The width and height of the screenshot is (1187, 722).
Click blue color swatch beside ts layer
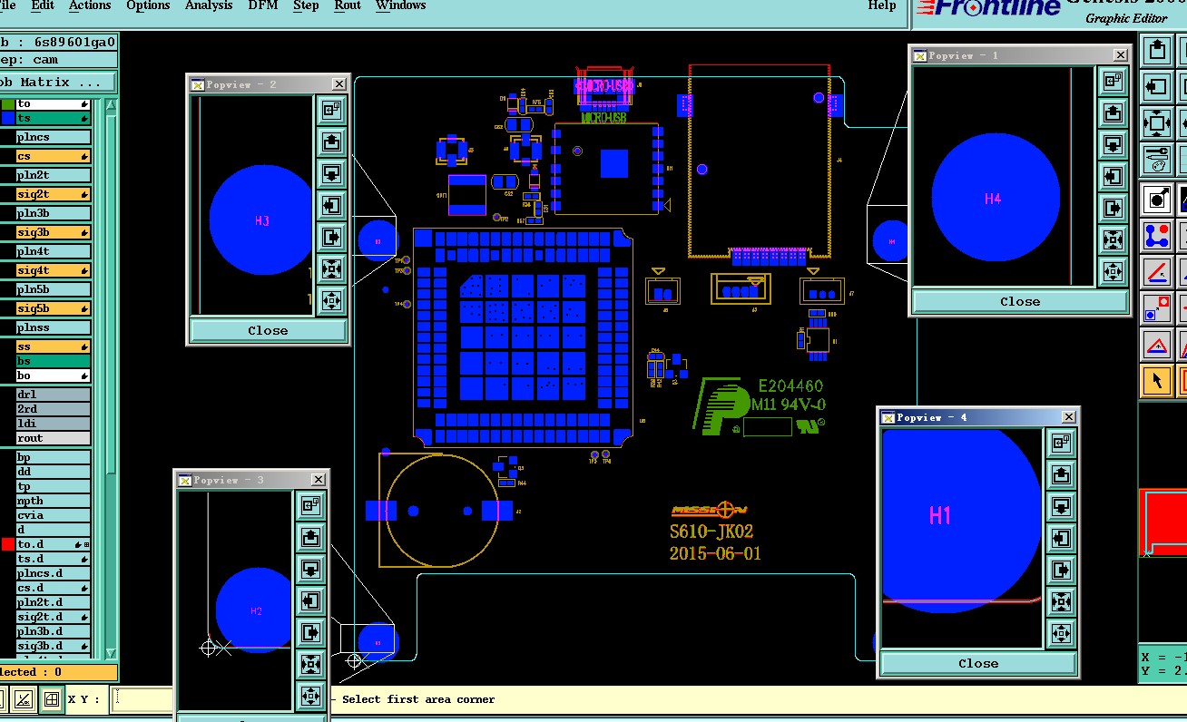pyautogui.click(x=8, y=118)
